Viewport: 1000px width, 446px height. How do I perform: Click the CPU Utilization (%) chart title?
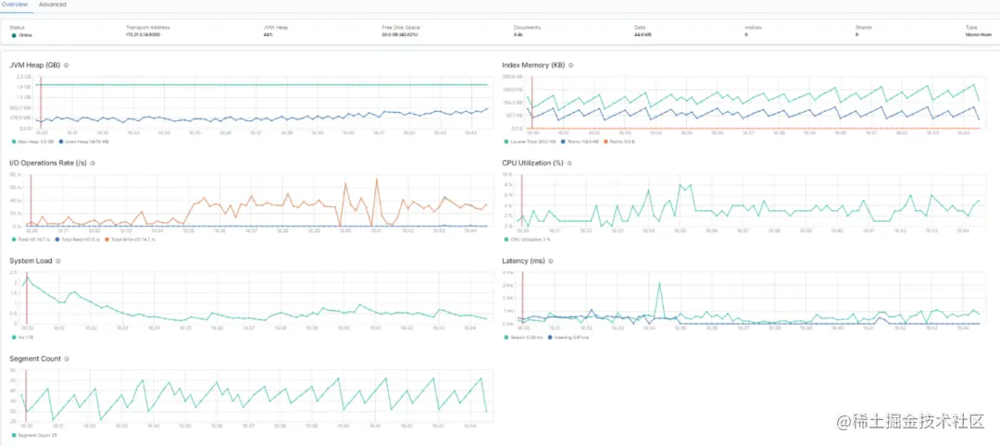[x=533, y=163]
